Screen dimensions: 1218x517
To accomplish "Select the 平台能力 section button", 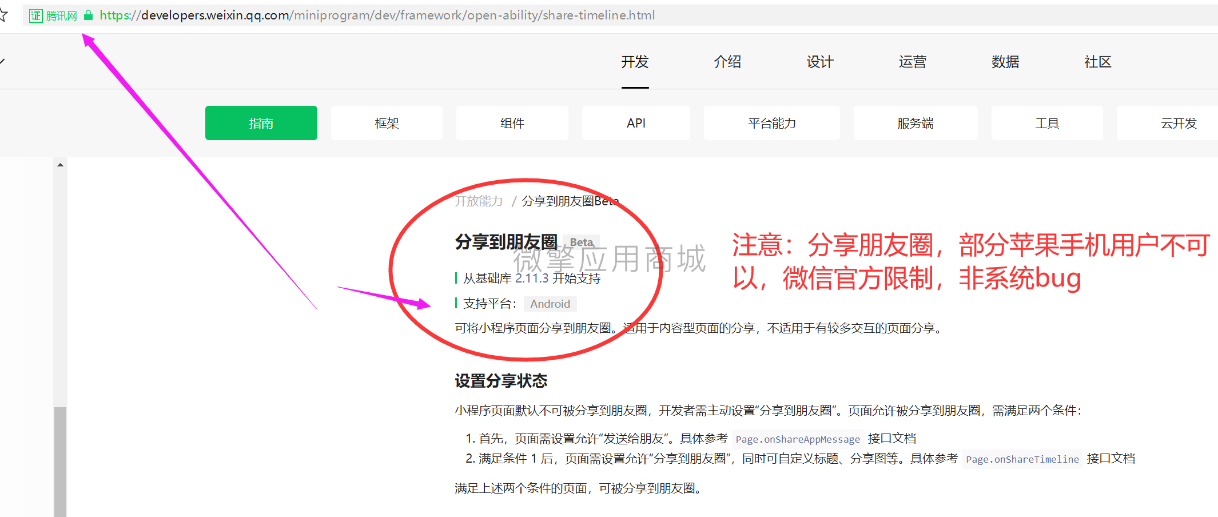I will [x=772, y=123].
